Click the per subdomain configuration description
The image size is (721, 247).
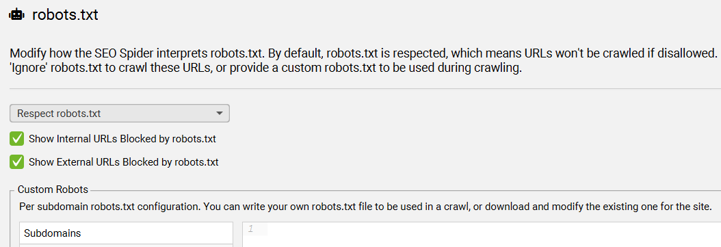pos(365,206)
